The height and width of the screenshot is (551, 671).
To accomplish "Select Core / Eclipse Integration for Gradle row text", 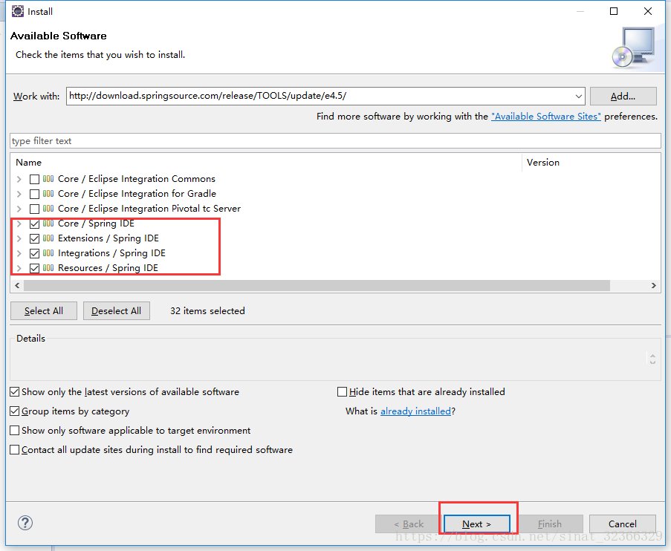I will [137, 194].
